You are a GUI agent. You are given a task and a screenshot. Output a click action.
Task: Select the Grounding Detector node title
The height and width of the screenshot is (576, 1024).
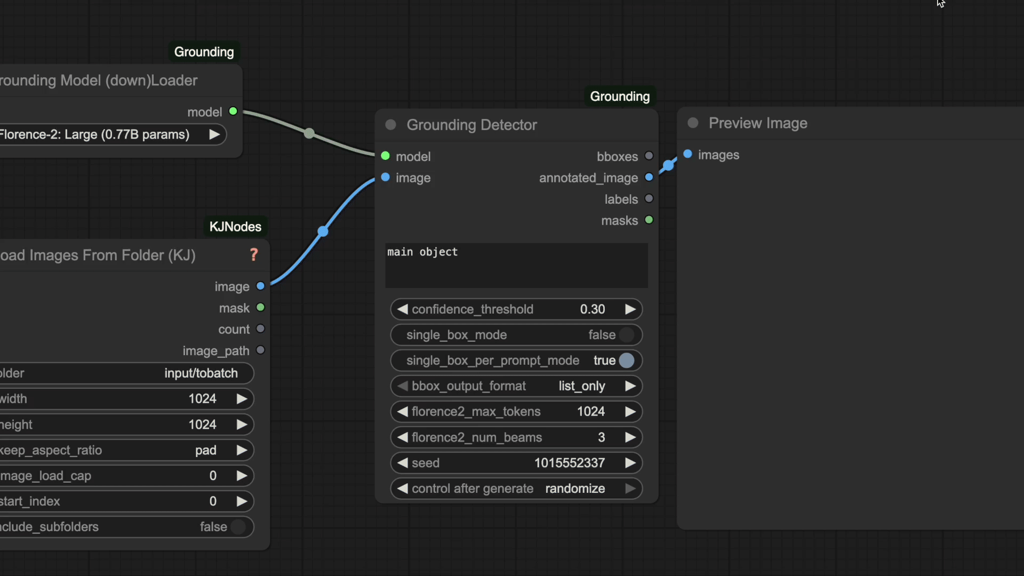pyautogui.click(x=471, y=125)
